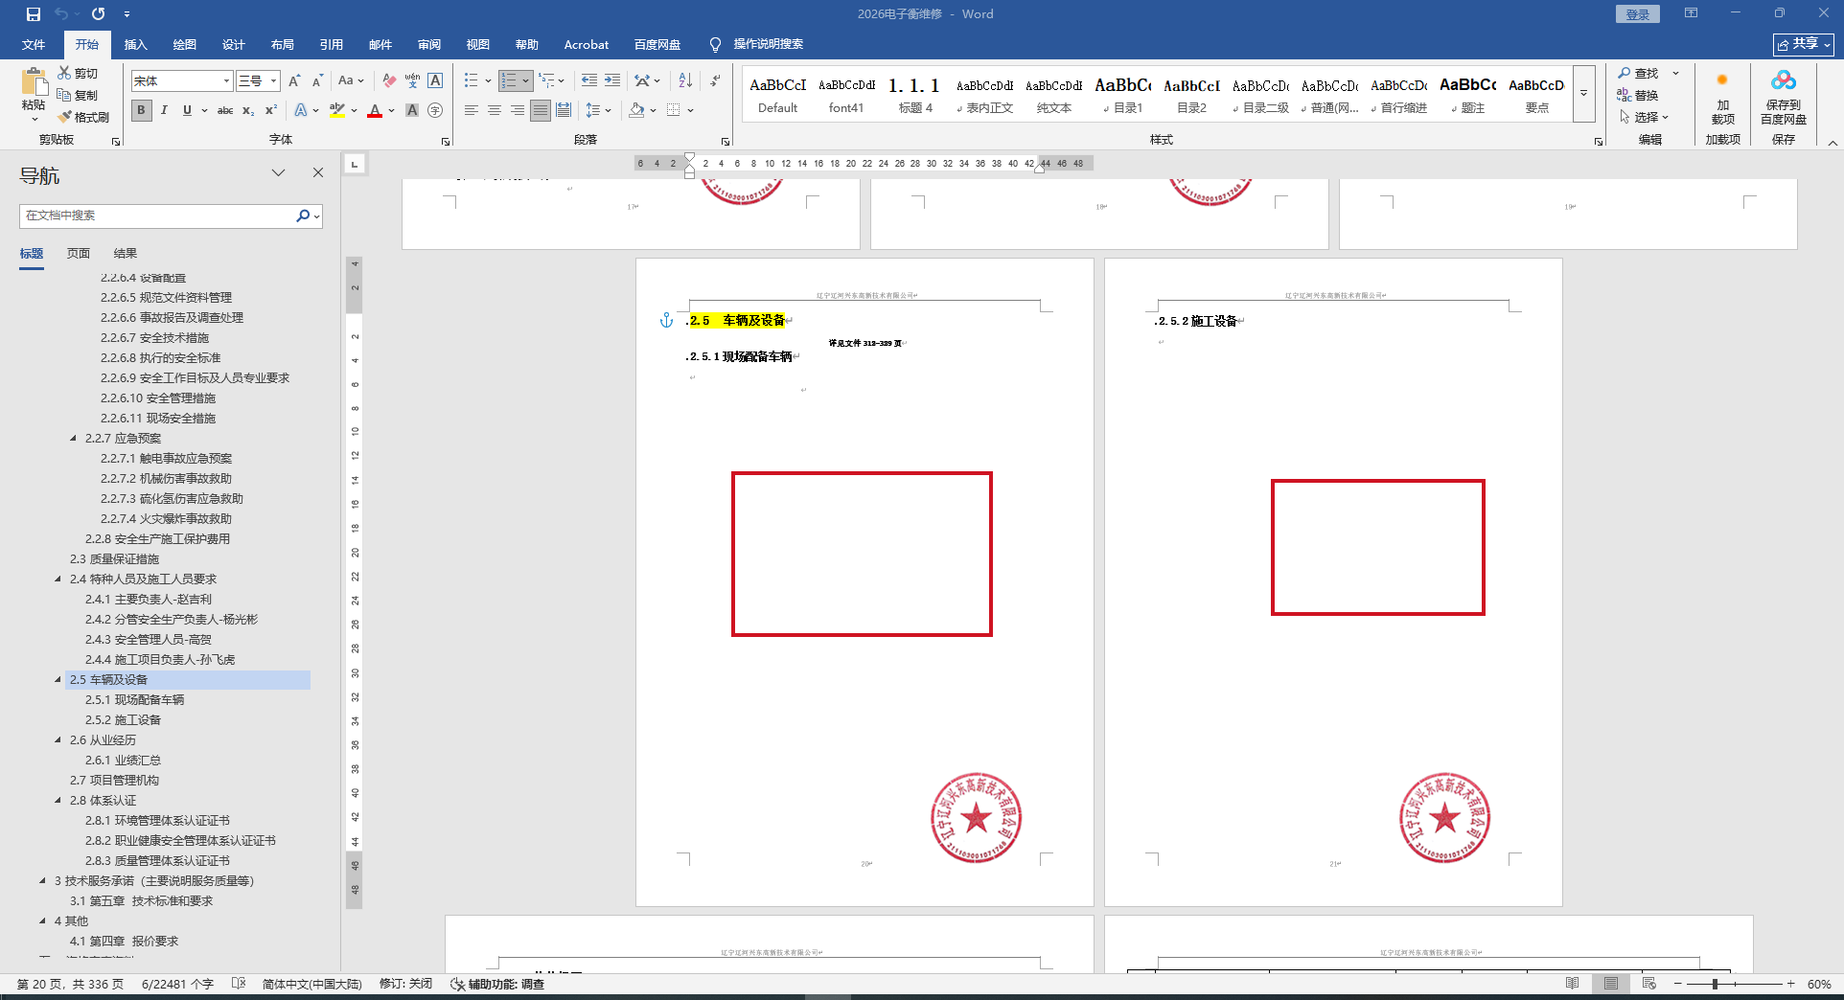1844x1000 pixels.
Task: Activate the 格式刷 format painter
Action: 83,117
